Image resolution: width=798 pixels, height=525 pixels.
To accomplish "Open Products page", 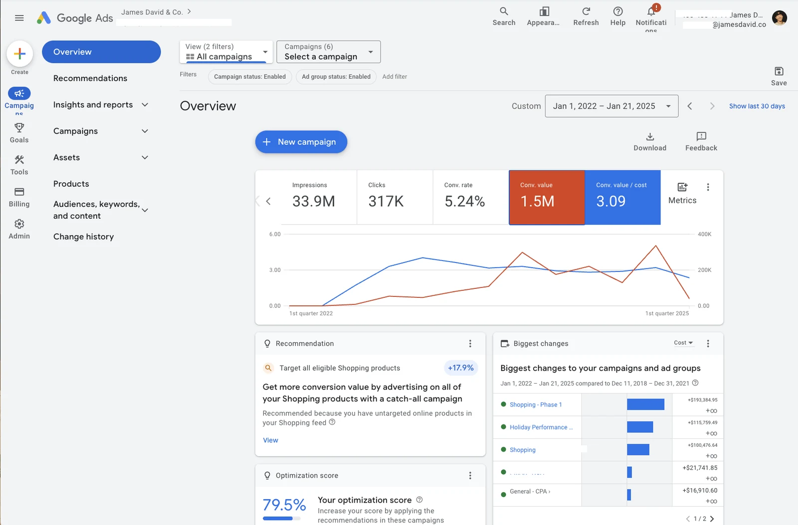I will tap(71, 184).
